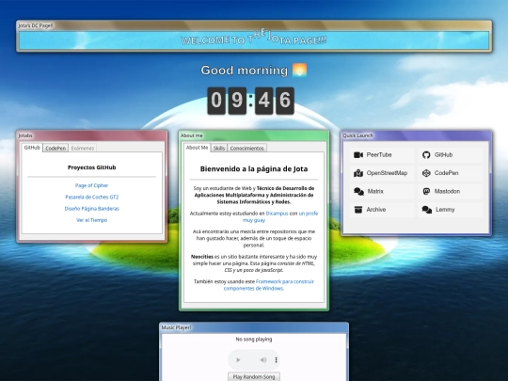Screen dimensions: 508x381
Task: Click the Matrix chat bubbles icon
Action: coord(358,192)
